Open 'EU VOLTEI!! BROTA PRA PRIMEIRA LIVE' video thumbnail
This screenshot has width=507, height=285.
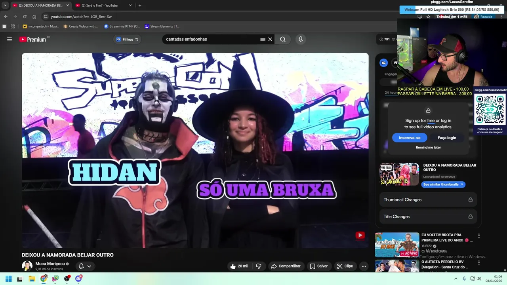point(397,245)
